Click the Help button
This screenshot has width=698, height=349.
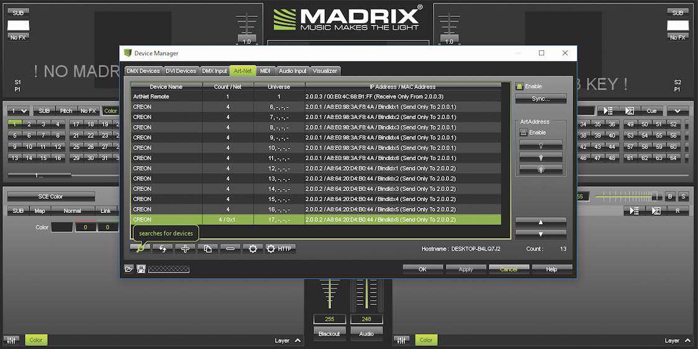(x=551, y=269)
